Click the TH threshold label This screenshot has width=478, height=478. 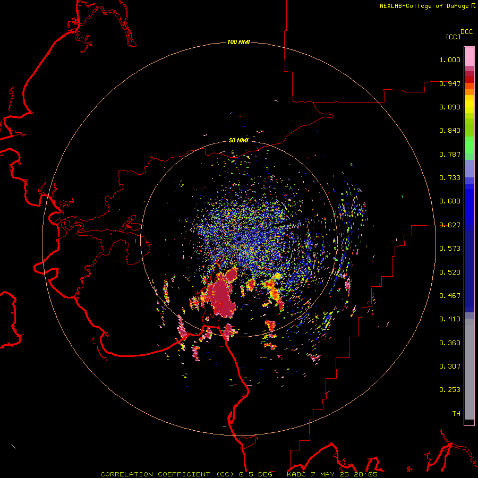coord(456,414)
